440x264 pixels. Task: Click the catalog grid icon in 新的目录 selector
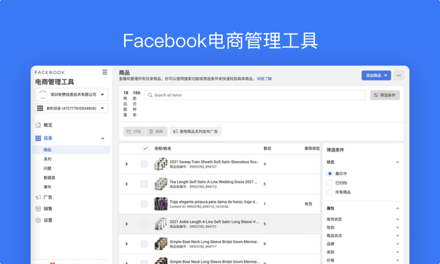[x=40, y=108]
